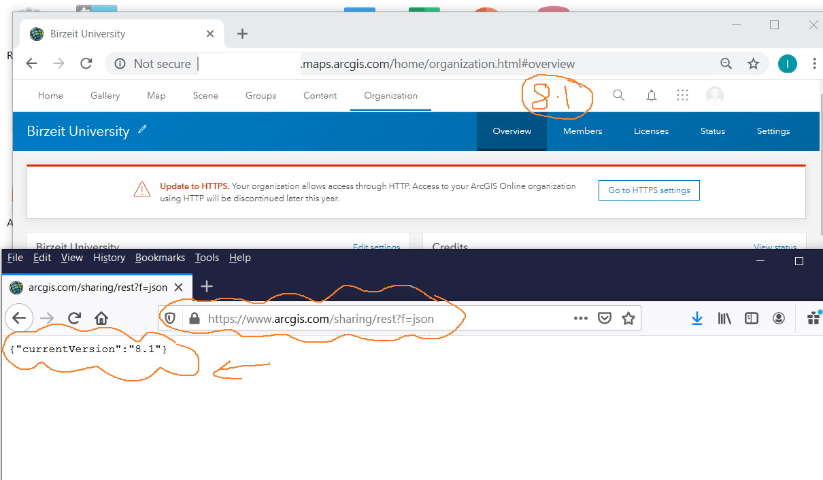Image resolution: width=823 pixels, height=480 pixels.
Task: Open the Firefox File menu
Action: coord(15,258)
